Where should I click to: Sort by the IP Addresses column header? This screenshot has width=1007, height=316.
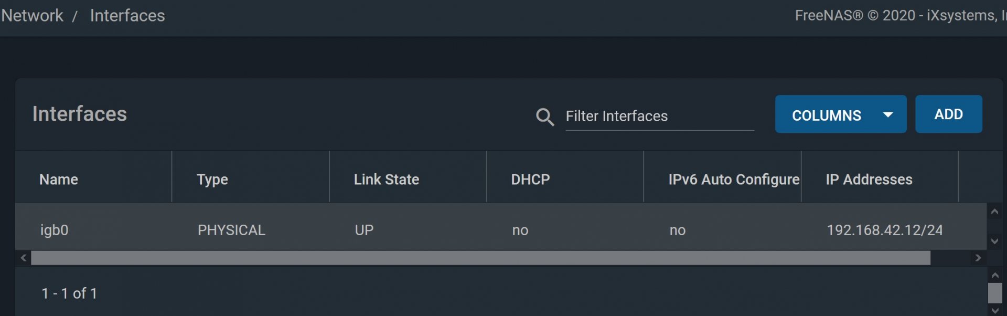(x=869, y=180)
